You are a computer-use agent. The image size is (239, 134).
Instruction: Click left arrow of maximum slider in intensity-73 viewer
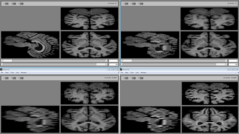tap(122, 64)
